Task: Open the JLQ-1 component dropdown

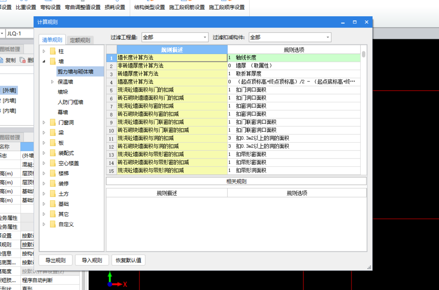Action: click(x=2, y=34)
